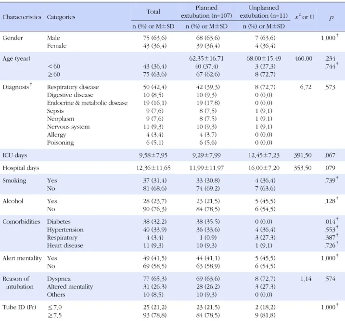This screenshot has width=345, height=321.
Task: Click the 'Neoplasm' category
Action: pos(61,119)
